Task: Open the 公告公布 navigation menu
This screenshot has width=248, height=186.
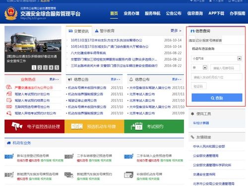Action: [x=174, y=13]
